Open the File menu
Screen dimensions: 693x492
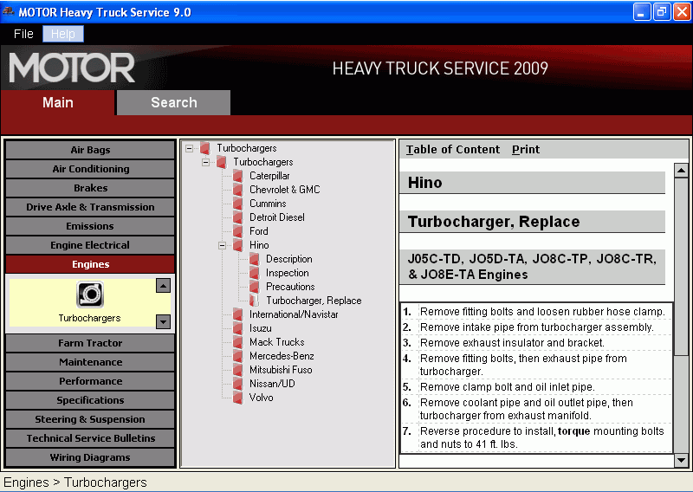pos(23,34)
